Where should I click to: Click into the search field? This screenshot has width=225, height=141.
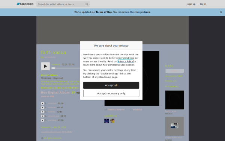[61, 4]
